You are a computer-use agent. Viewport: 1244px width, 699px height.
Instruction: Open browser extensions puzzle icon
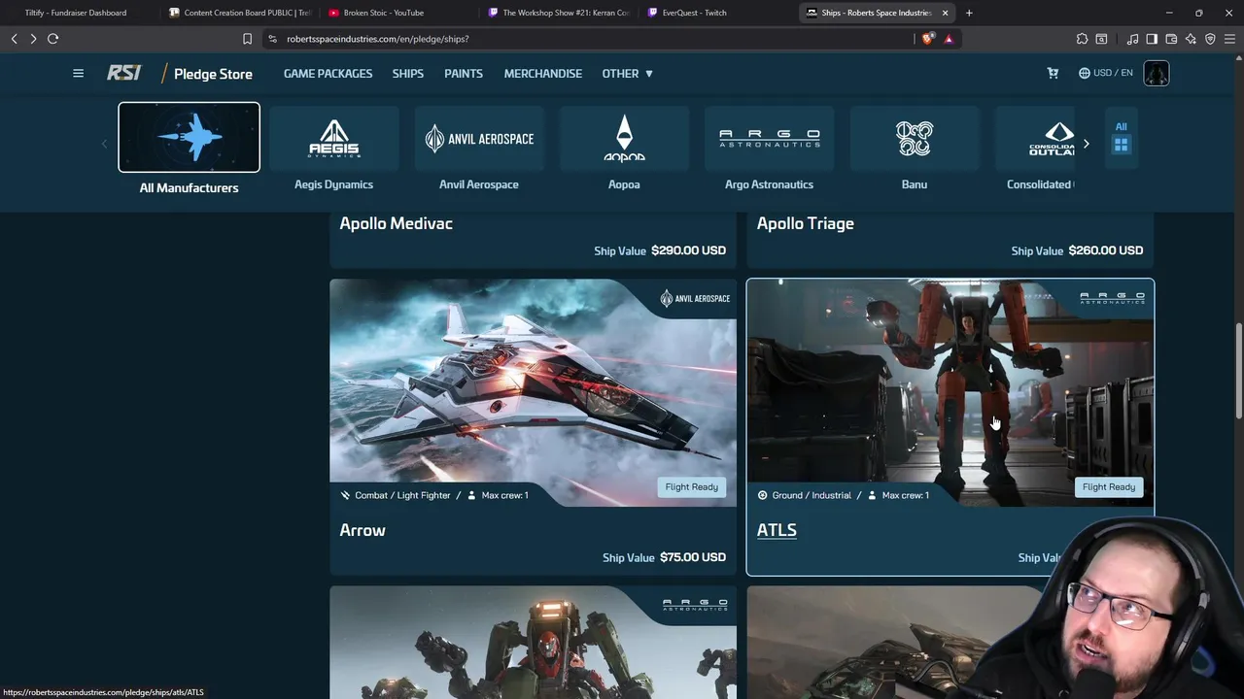tap(1082, 39)
